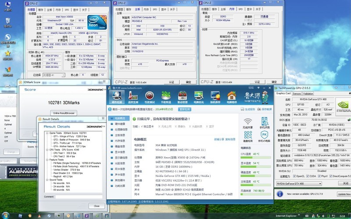This screenshot has width=351, height=219.
Task: Select the mainboard tab in the middle CPU-Z window
Action: (137, 9)
